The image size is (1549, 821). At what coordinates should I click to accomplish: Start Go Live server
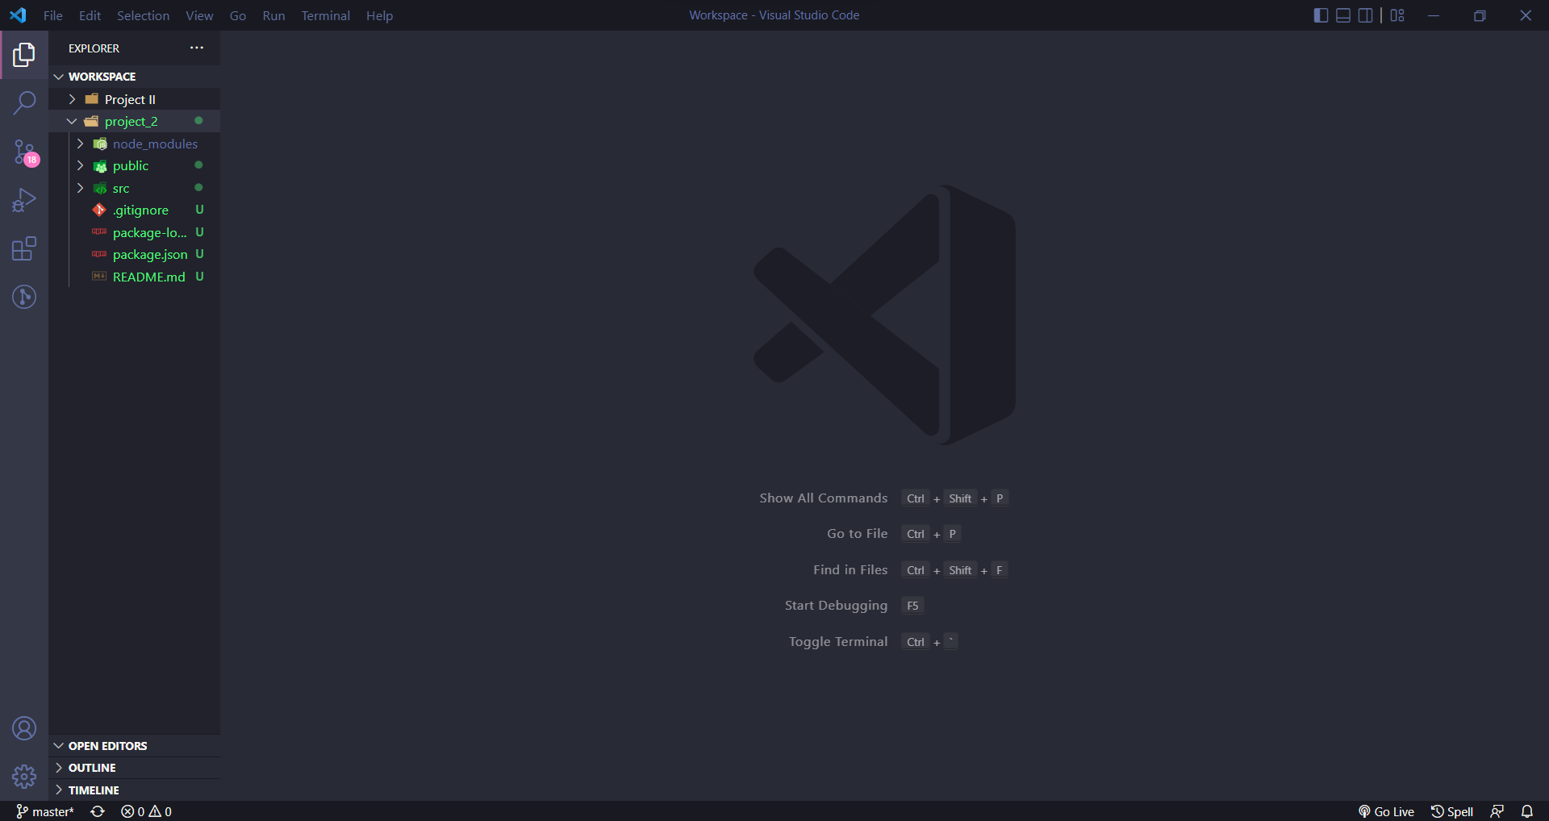[1386, 811]
